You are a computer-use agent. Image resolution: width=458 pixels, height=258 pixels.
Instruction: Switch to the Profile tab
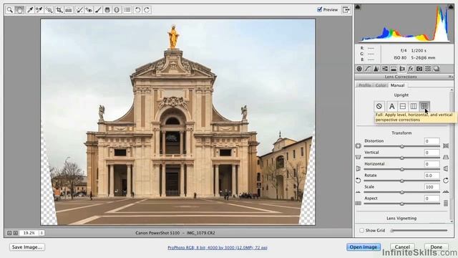364,85
